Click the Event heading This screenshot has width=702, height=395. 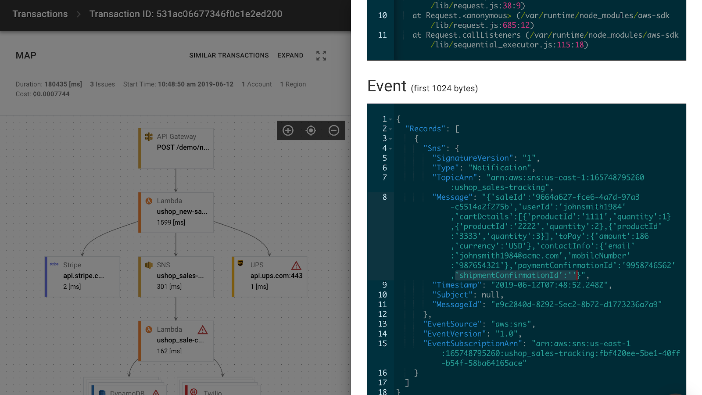click(x=387, y=86)
